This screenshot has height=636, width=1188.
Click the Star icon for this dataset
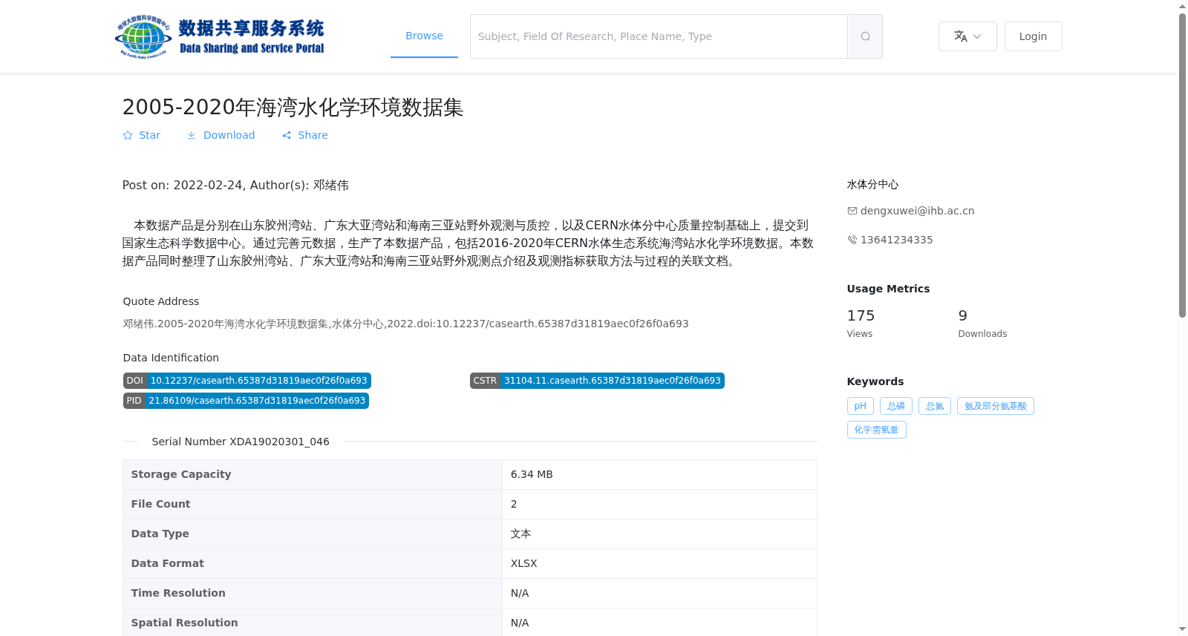point(128,135)
